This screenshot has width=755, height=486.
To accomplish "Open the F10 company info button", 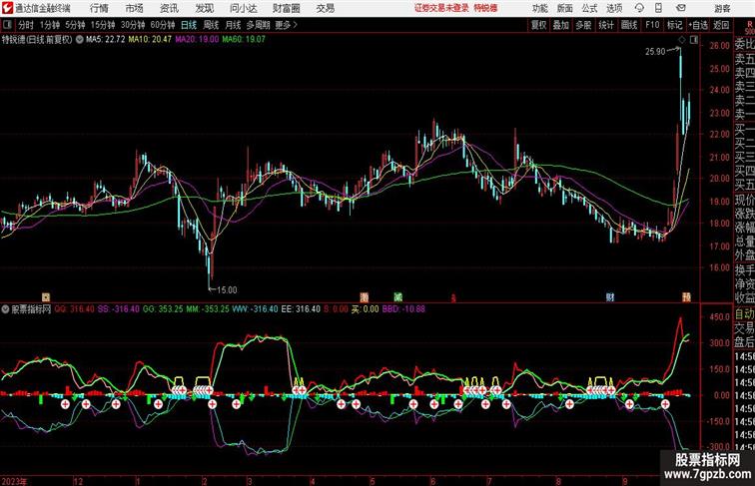I will click(x=652, y=25).
